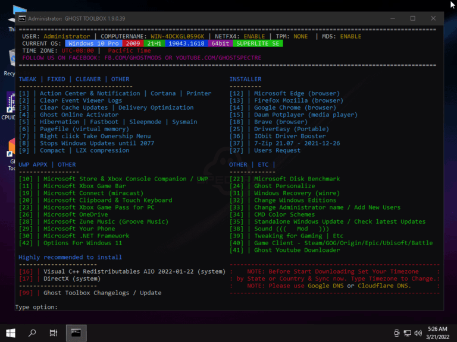
Task: Open the CMD window system menu icon
Action: pos(21,18)
